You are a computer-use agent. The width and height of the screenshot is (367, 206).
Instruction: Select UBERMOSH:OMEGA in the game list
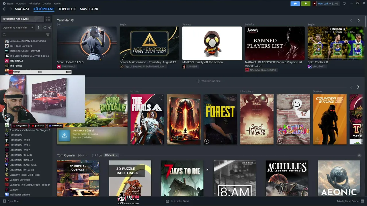(21, 160)
